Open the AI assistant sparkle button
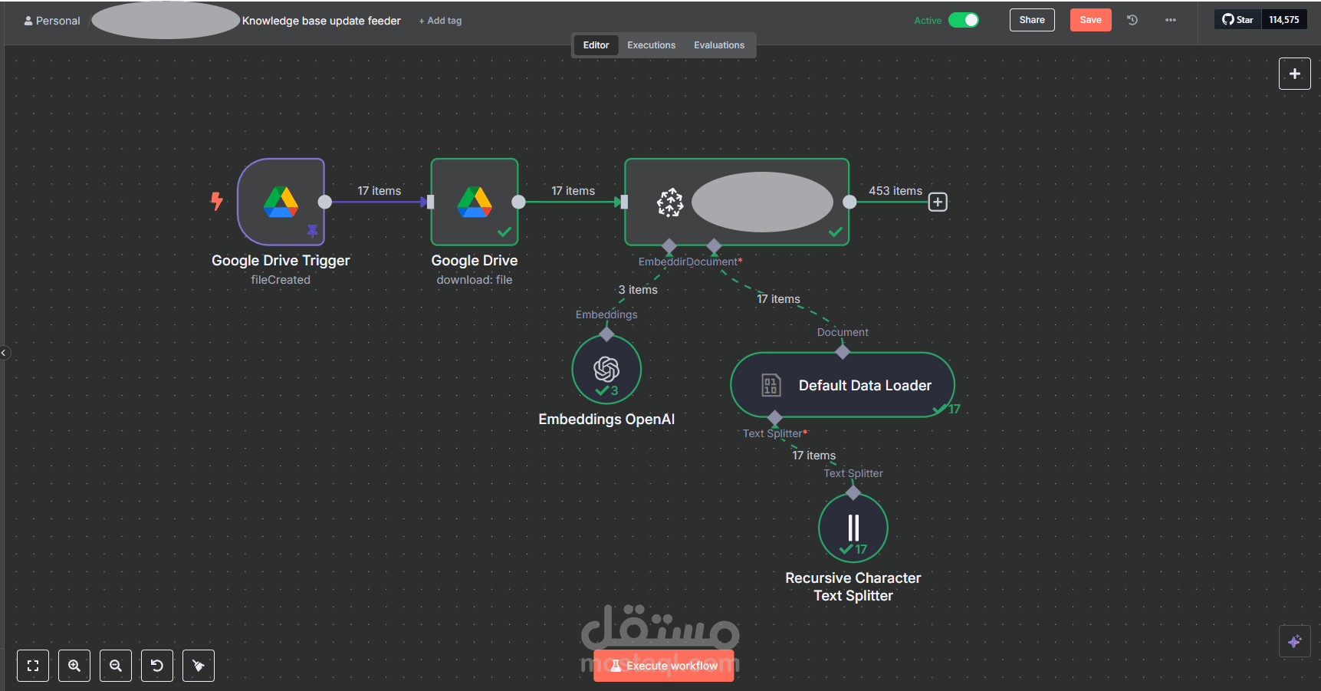This screenshot has width=1321, height=691. pyautogui.click(x=1294, y=641)
